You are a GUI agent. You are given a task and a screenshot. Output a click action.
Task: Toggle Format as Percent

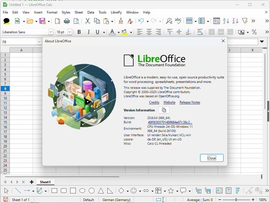254,32
